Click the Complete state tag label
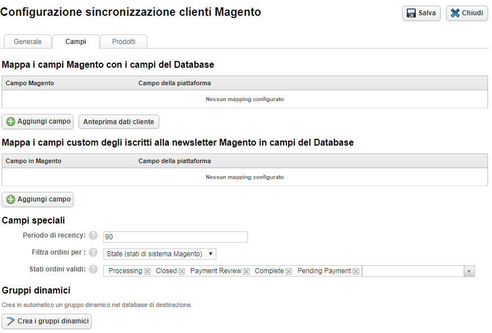This screenshot has width=492, height=333. coord(269,271)
